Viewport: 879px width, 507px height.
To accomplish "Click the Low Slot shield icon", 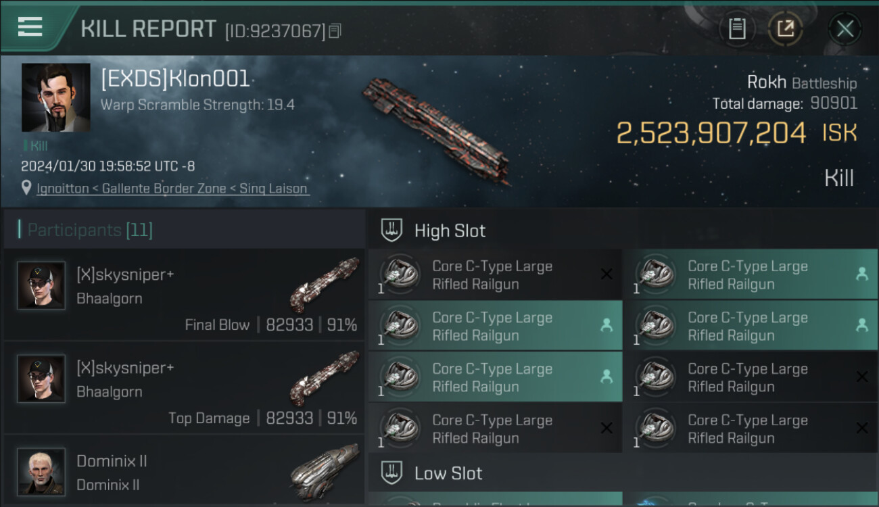I will tap(391, 473).
